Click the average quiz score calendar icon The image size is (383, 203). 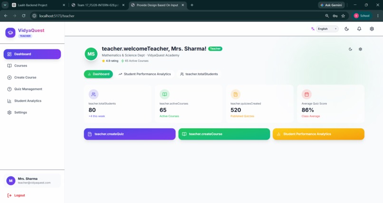pos(306,94)
